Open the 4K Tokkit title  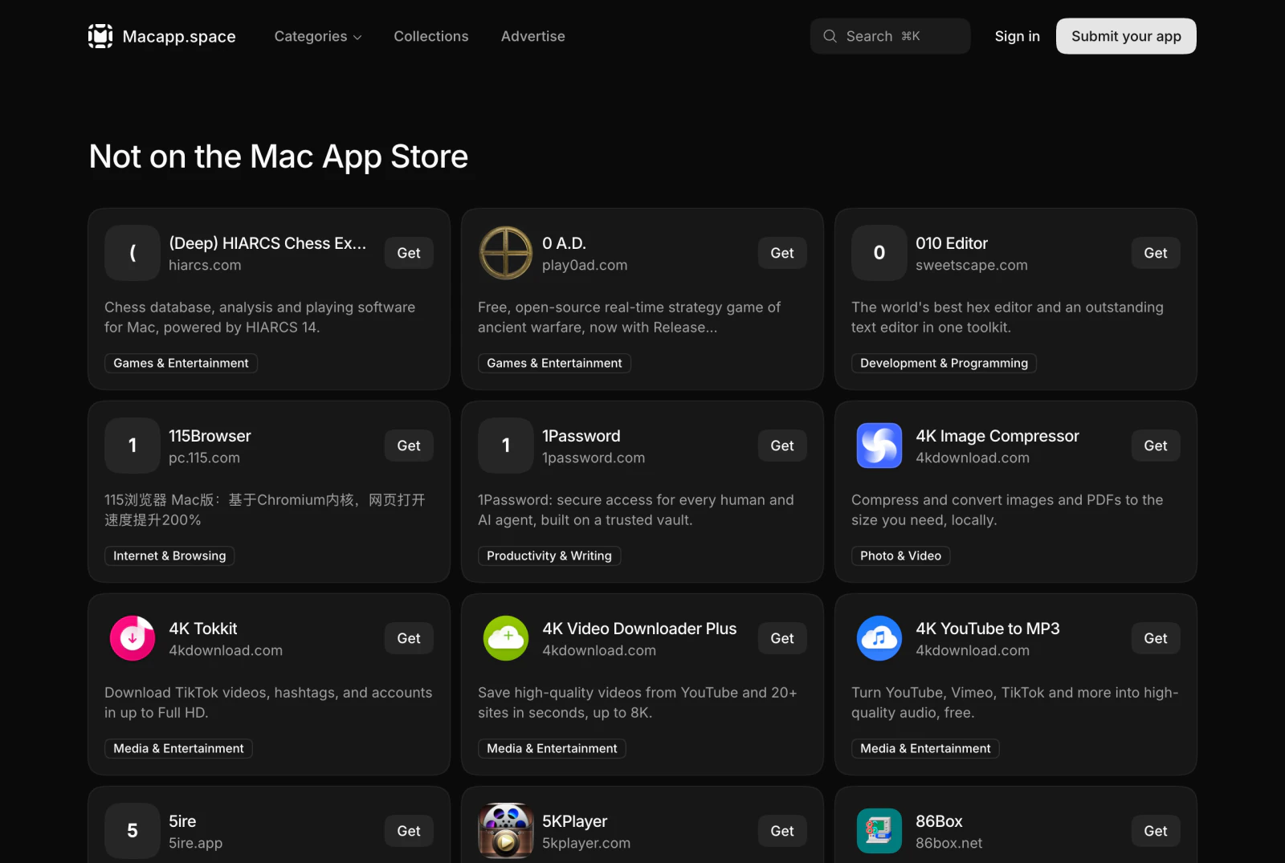pos(203,629)
